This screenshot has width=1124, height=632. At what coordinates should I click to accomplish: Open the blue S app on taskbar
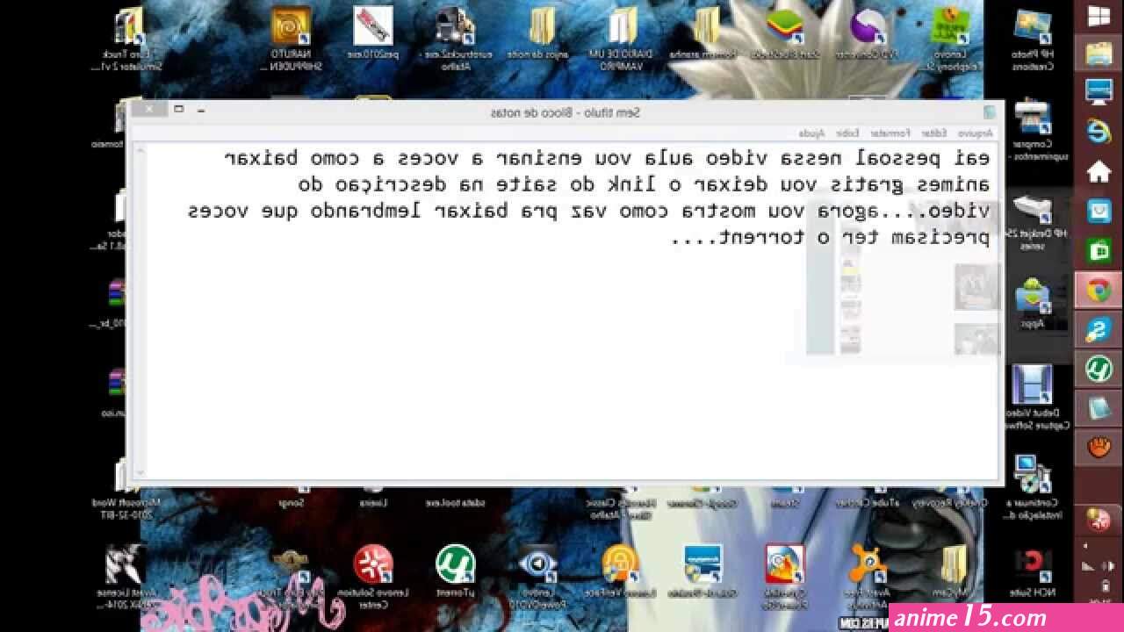click(x=1099, y=329)
